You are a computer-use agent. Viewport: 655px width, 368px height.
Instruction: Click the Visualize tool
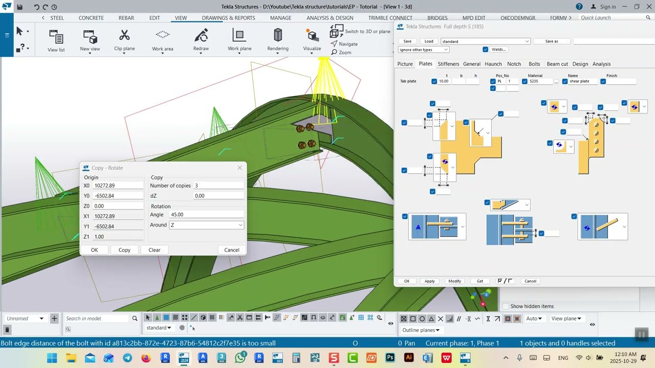(x=312, y=40)
